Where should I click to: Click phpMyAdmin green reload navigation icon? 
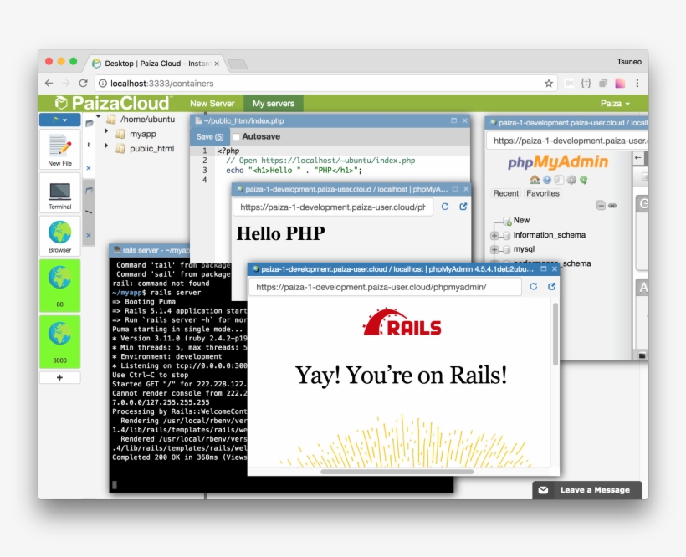(x=584, y=180)
